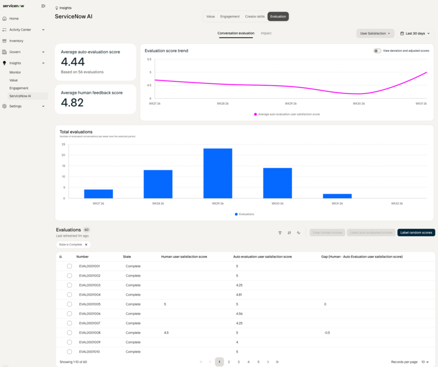Select row EVAL0001010 radio button
Screen dimensions: 438x367
click(70, 352)
